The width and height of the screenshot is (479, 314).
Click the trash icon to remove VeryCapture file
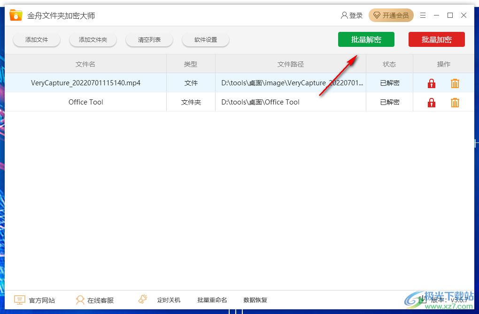tap(455, 83)
